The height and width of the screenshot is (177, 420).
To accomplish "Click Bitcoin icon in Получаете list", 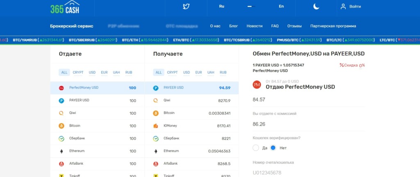I will [x=155, y=113].
